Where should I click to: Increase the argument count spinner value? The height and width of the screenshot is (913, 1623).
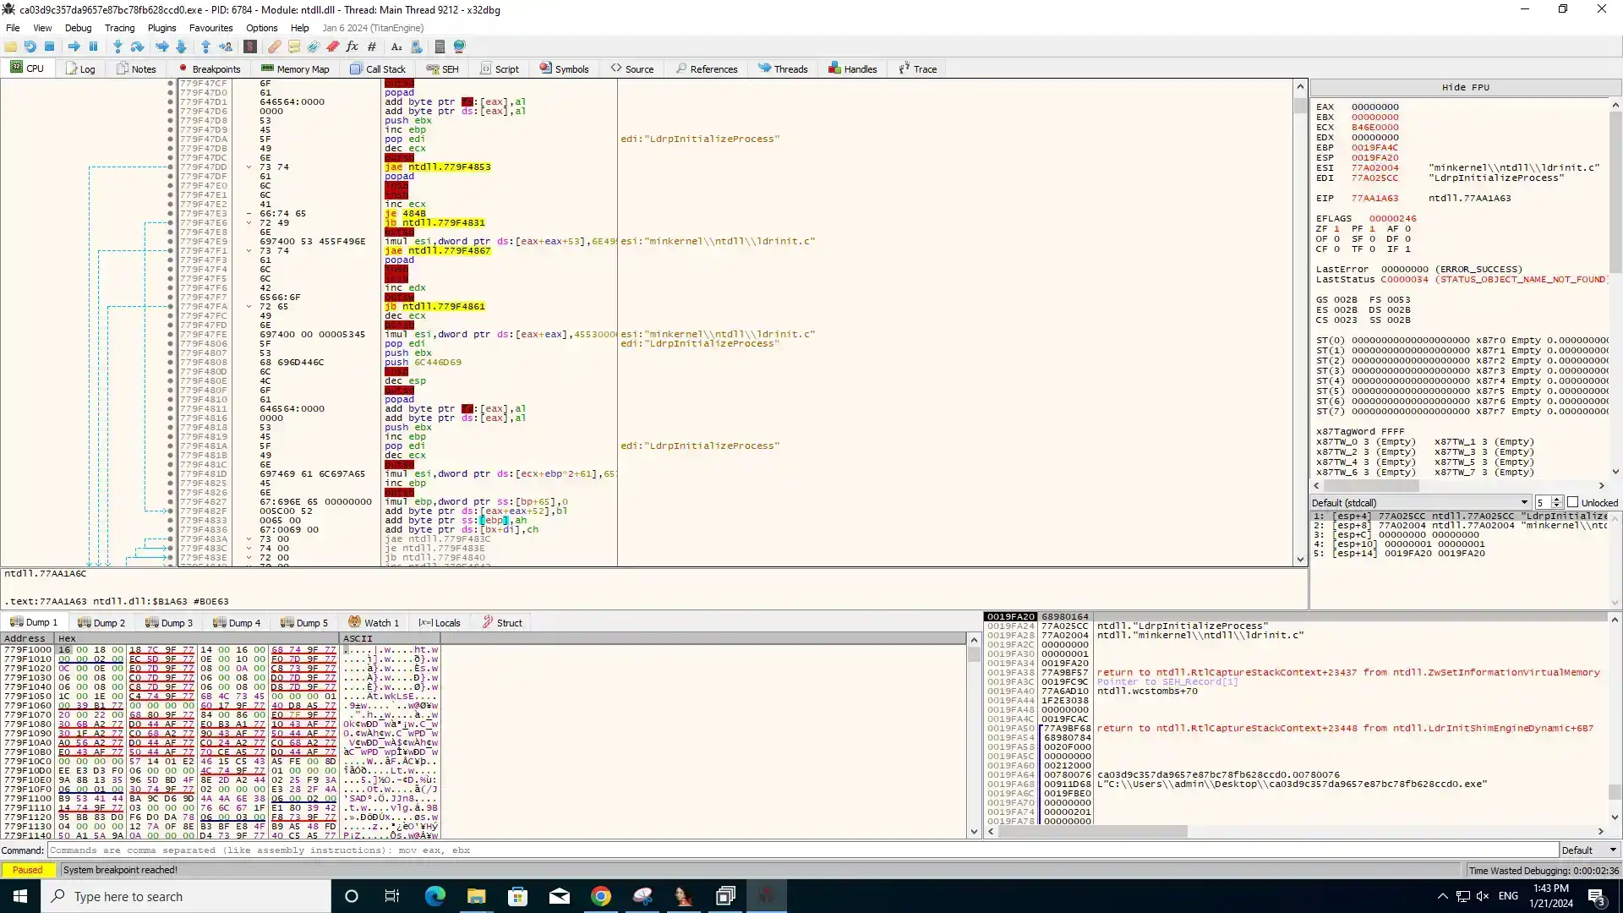[x=1556, y=499]
